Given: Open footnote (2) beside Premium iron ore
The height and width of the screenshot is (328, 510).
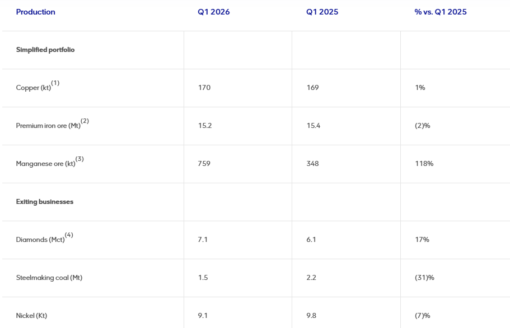Looking at the screenshot, I should pyautogui.click(x=85, y=121).
